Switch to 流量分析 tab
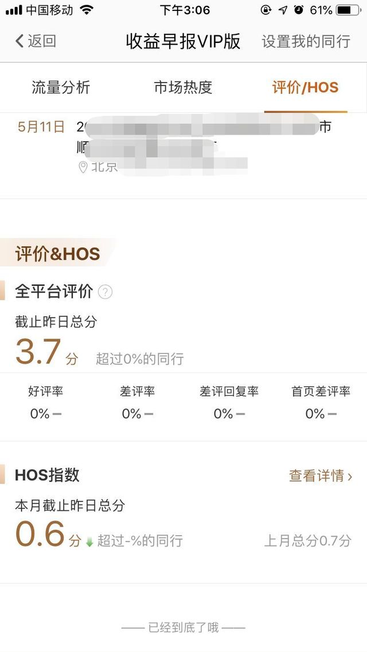The width and height of the screenshot is (367, 652). pyautogui.click(x=61, y=88)
